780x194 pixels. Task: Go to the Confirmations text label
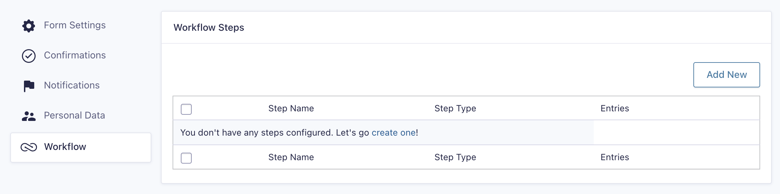[75, 55]
